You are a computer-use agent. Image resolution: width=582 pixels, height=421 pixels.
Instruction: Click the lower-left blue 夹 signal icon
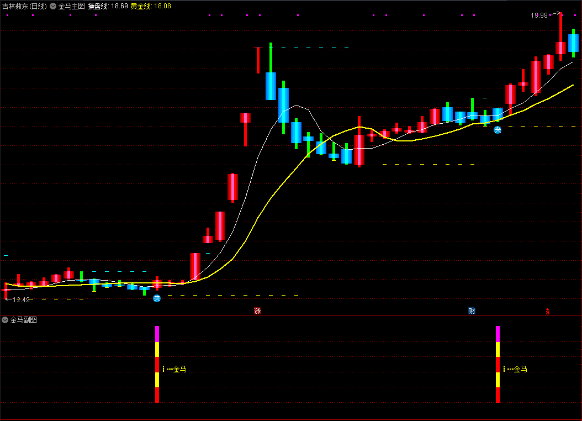pyautogui.click(x=157, y=298)
